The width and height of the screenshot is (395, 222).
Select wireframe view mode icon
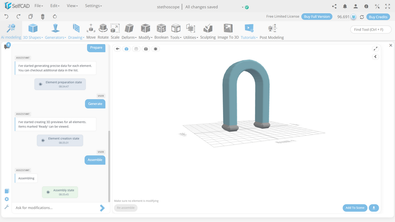[136, 49]
